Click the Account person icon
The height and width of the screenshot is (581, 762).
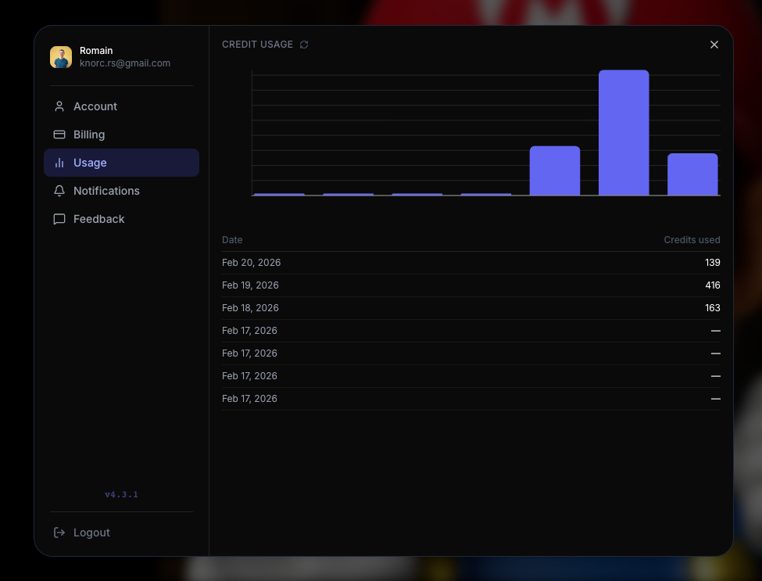point(59,106)
